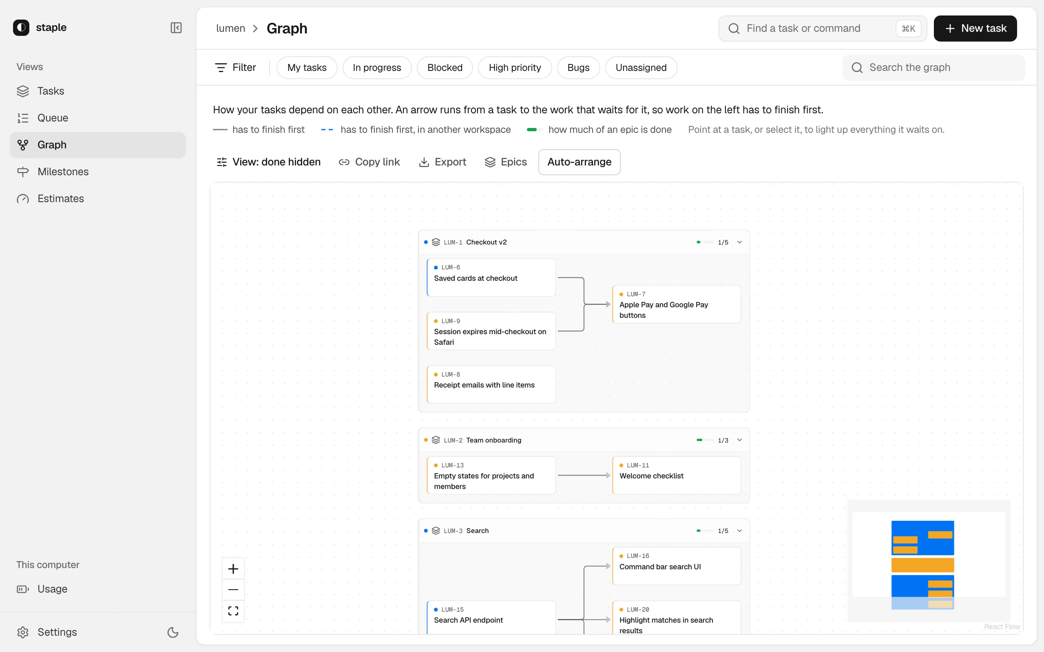Viewport: 1044px width, 652px height.
Task: Open Usage under This computer
Action: [x=98, y=589]
